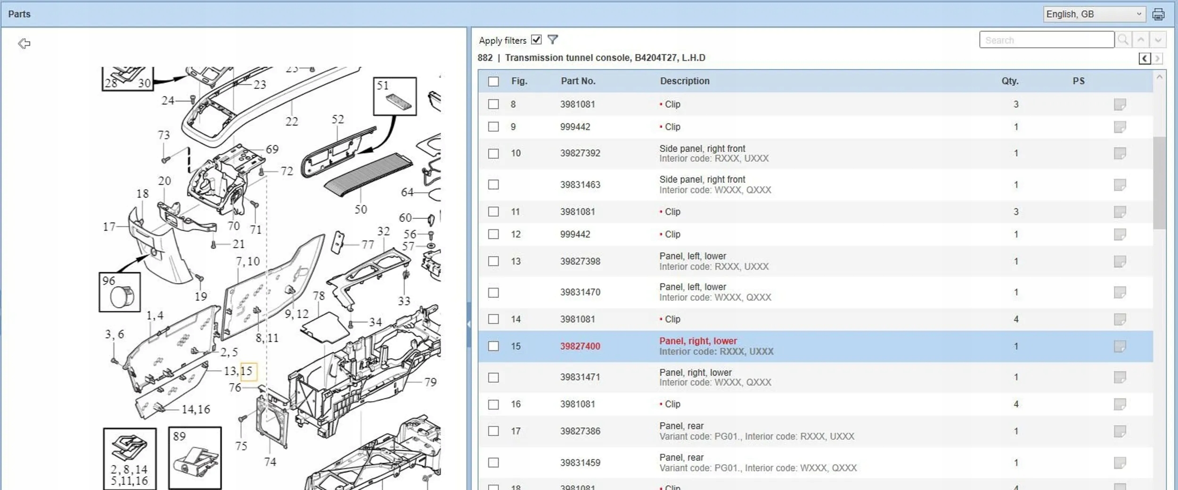This screenshot has height=490, width=1178.
Task: Tick checkbox for Fig. 8 Clip row
Action: pos(493,104)
